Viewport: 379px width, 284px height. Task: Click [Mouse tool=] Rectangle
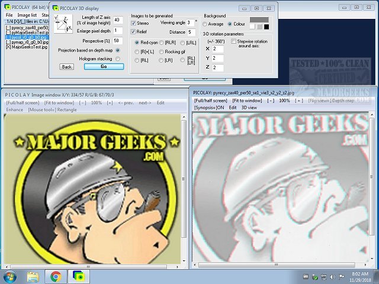53,109
